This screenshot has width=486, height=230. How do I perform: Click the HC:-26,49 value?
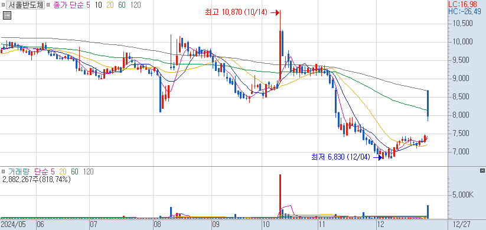pyautogui.click(x=465, y=11)
